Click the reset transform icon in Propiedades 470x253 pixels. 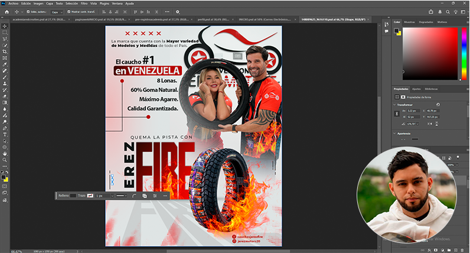coord(438,104)
